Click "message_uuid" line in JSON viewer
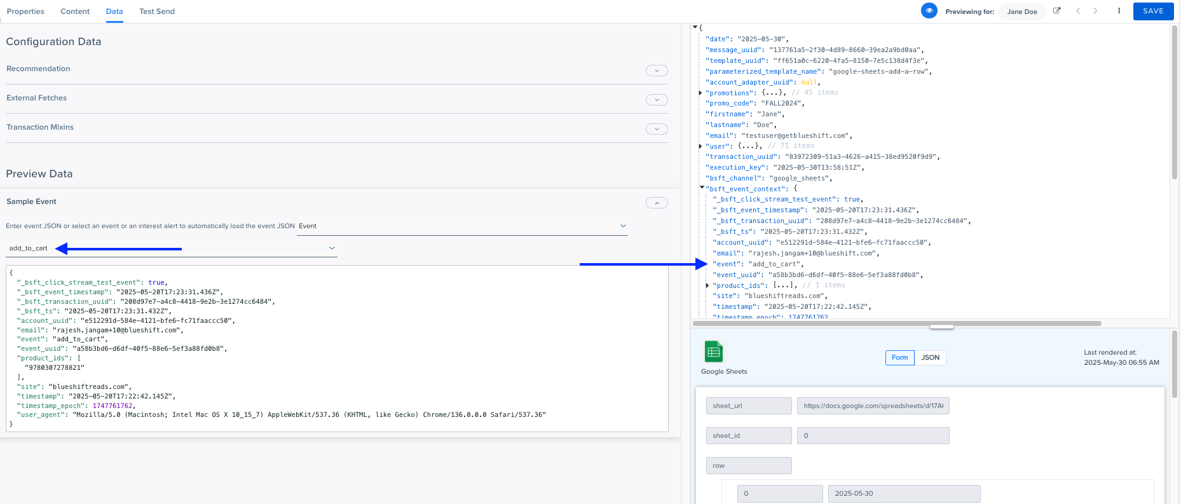1181x504 pixels. pos(814,50)
